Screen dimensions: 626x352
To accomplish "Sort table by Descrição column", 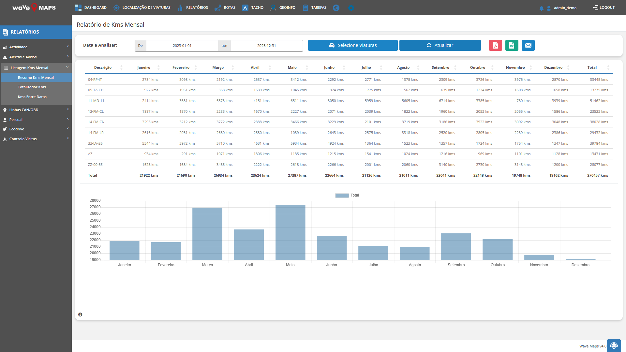I will click(x=103, y=67).
